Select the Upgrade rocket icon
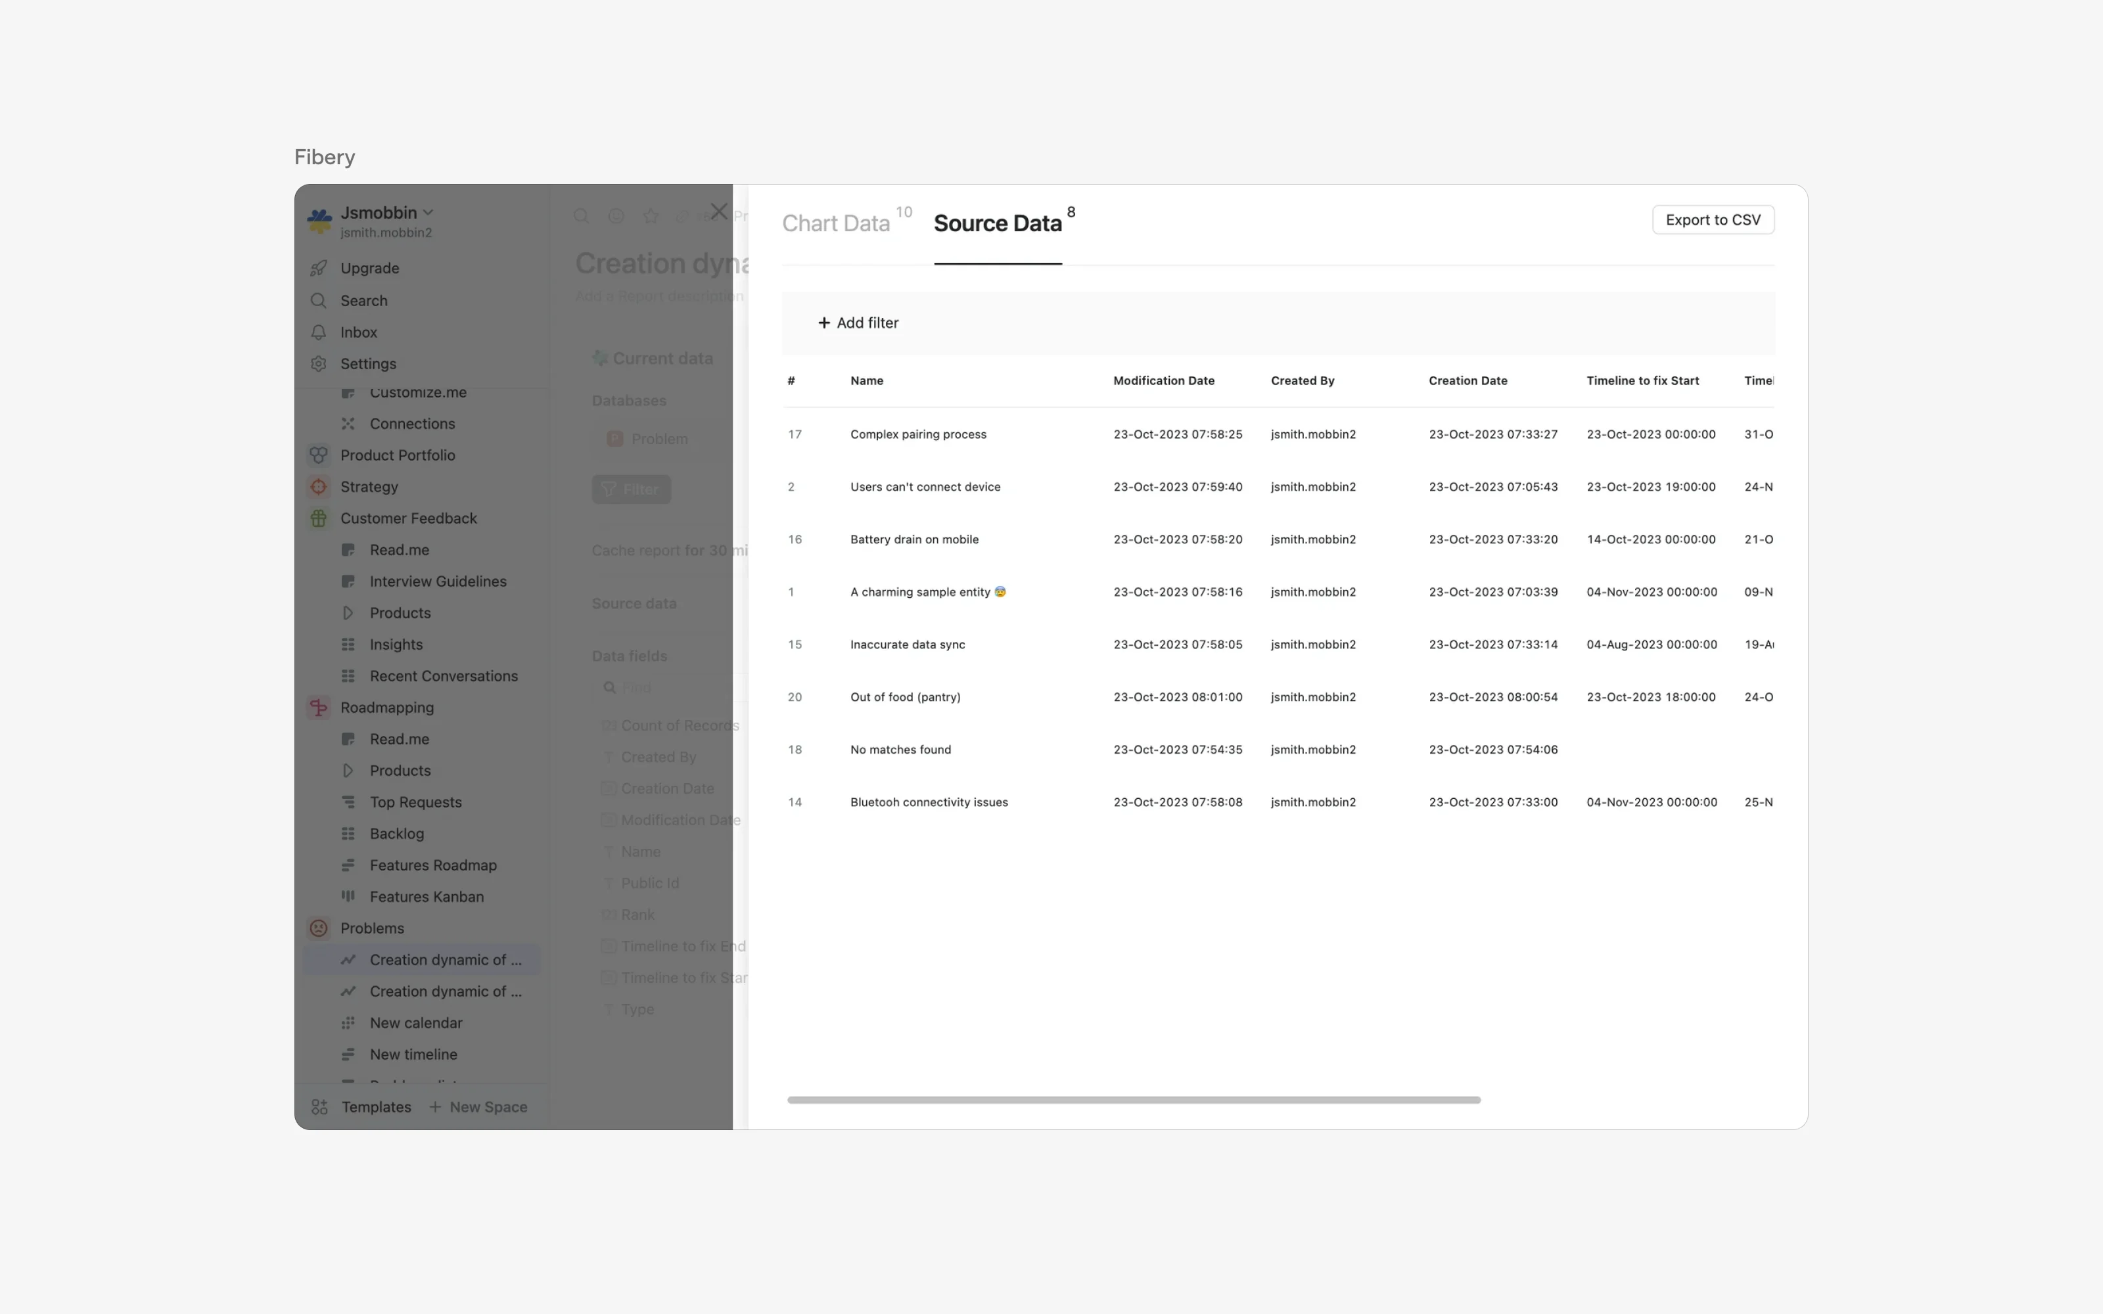The width and height of the screenshot is (2103, 1314). click(x=318, y=267)
